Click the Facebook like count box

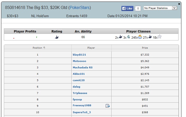(138, 8)
